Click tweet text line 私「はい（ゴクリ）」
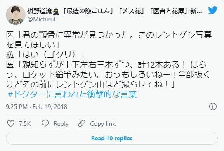The height and width of the screenshot is (151, 224). point(45,55)
